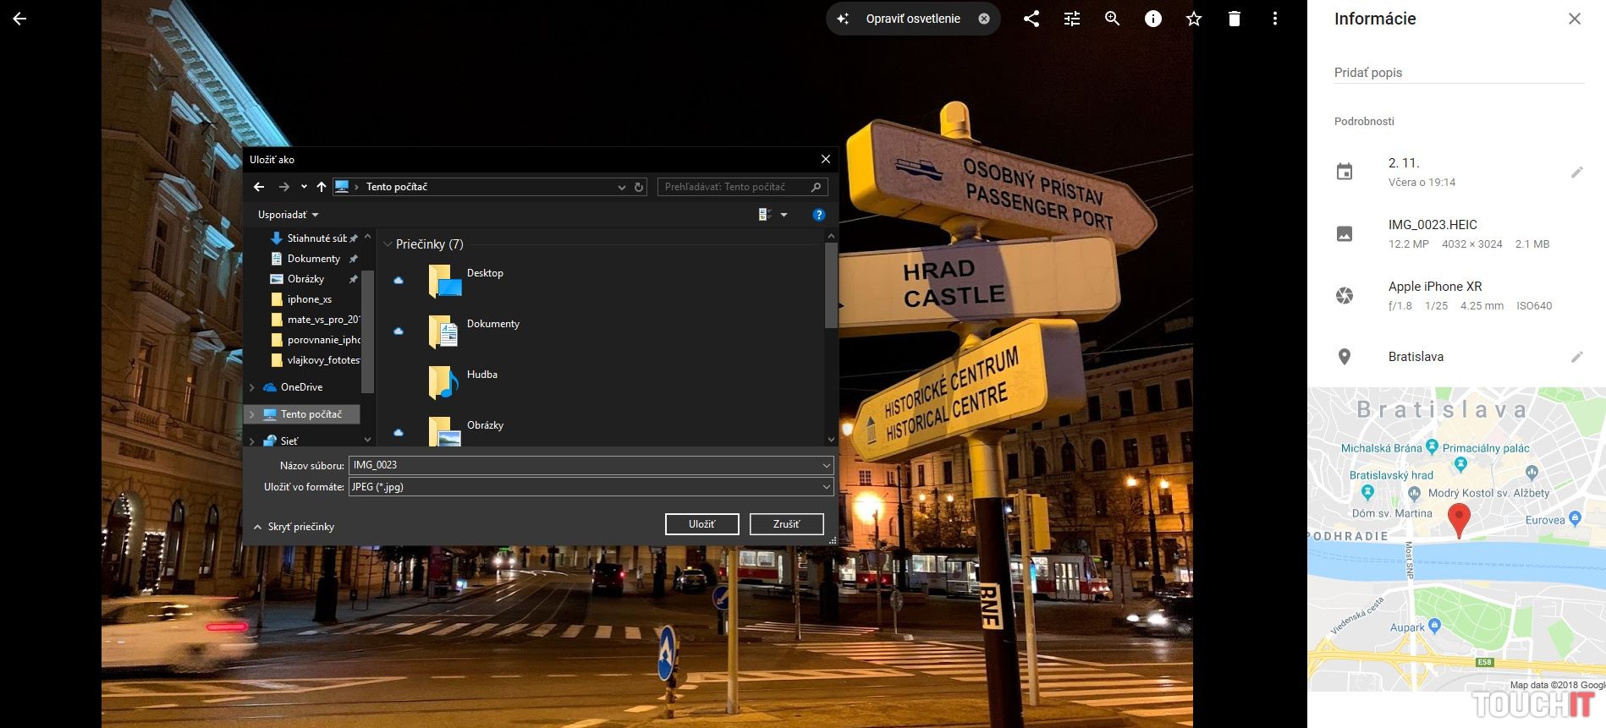
Task: Open the Uložiť vo formáte dropdown
Action: [590, 487]
